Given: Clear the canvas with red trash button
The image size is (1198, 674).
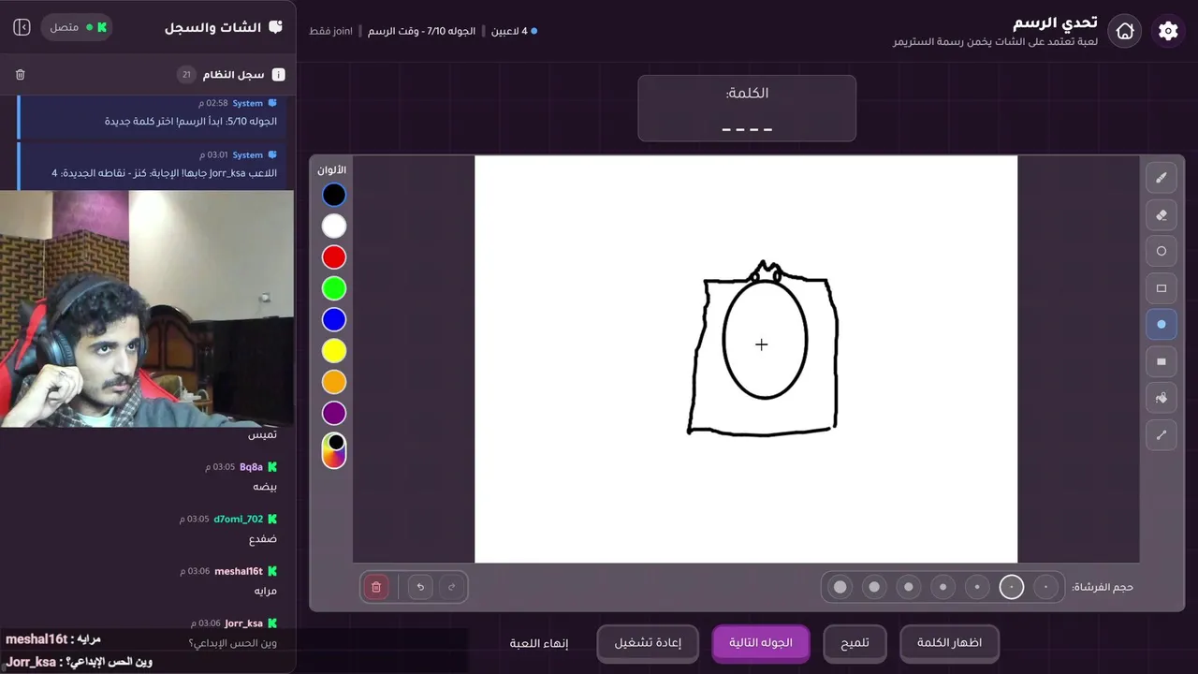Looking at the screenshot, I should tap(376, 587).
